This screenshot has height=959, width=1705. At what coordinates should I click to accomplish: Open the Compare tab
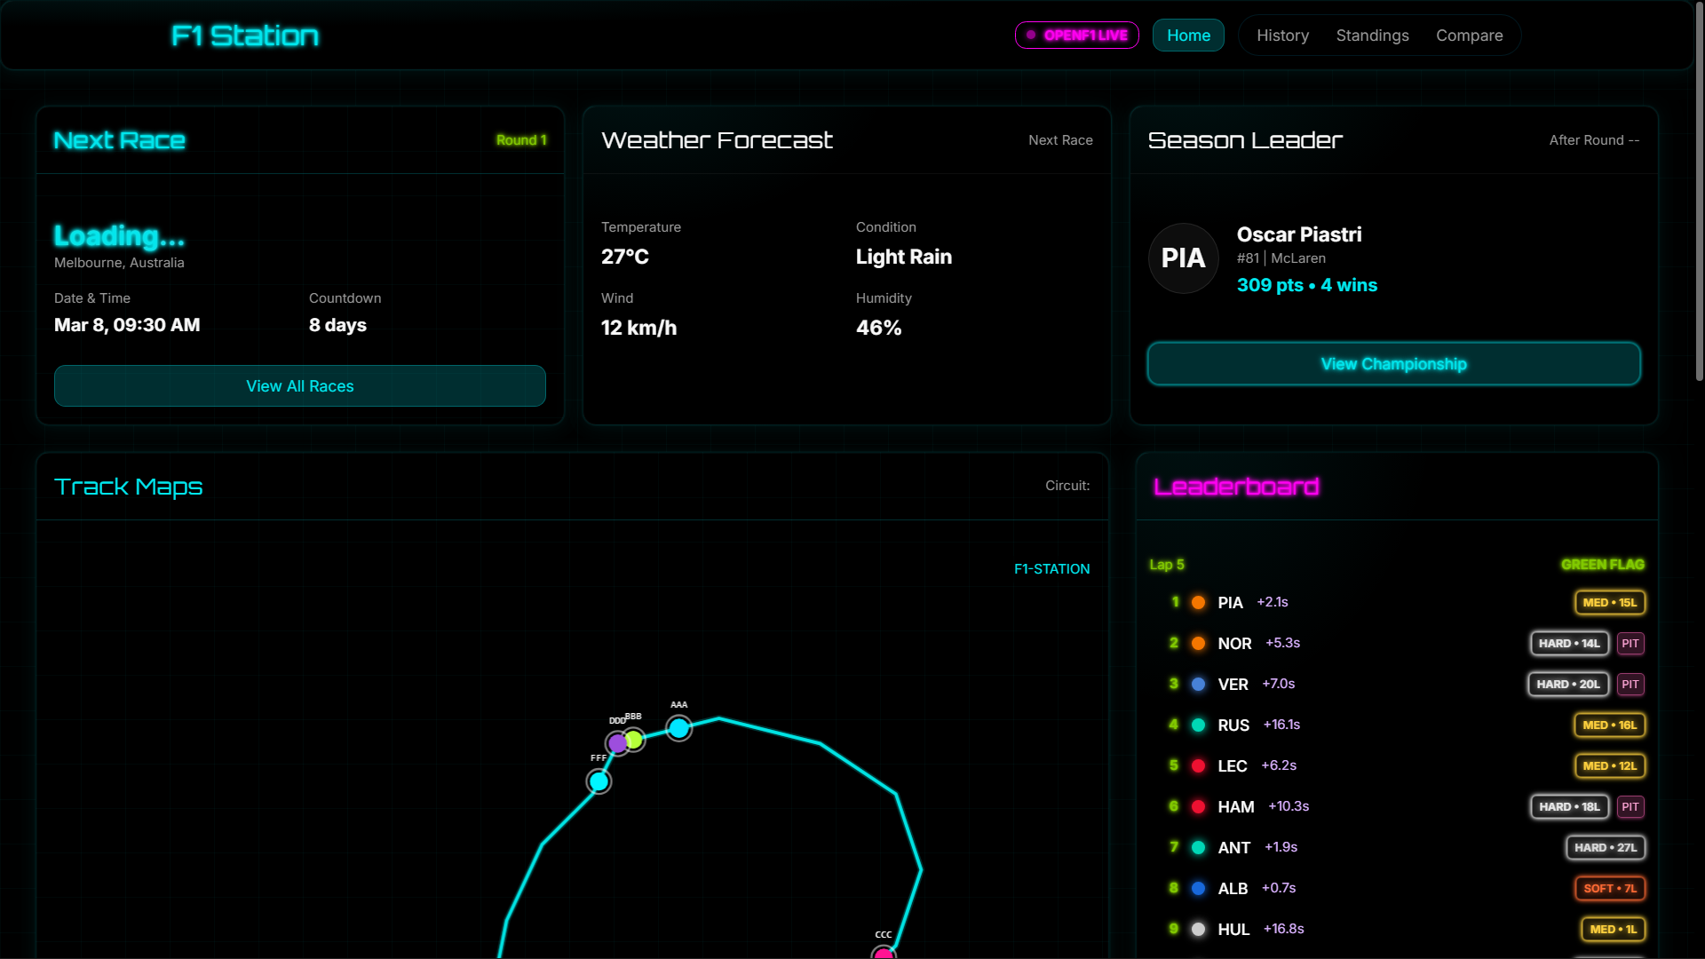[x=1469, y=36]
